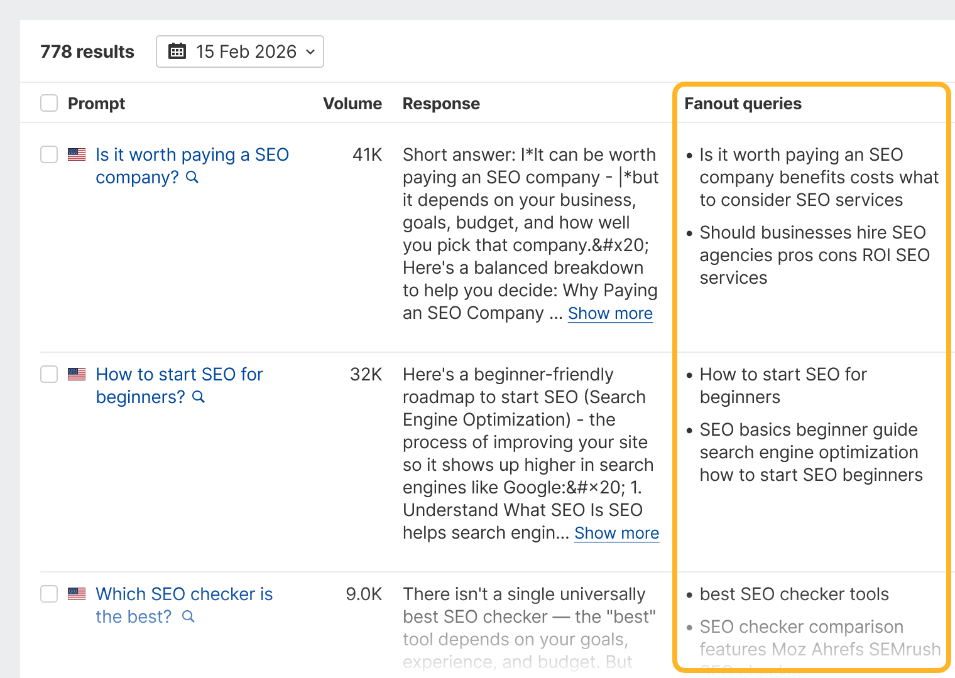This screenshot has height=678, width=955.
Task: Click fanout query 'best SEO checker tools'
Action: [x=794, y=594]
